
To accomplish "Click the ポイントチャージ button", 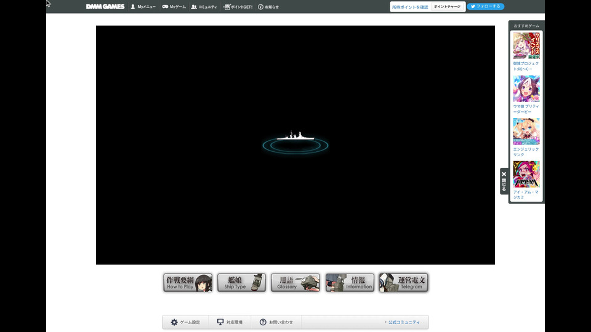I will tap(447, 7).
